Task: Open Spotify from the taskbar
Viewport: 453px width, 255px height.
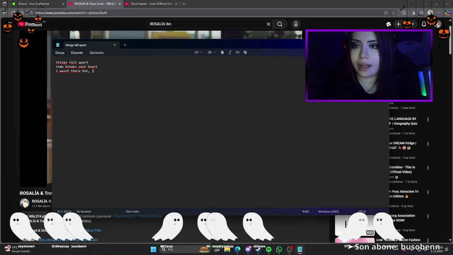Action: point(269,249)
